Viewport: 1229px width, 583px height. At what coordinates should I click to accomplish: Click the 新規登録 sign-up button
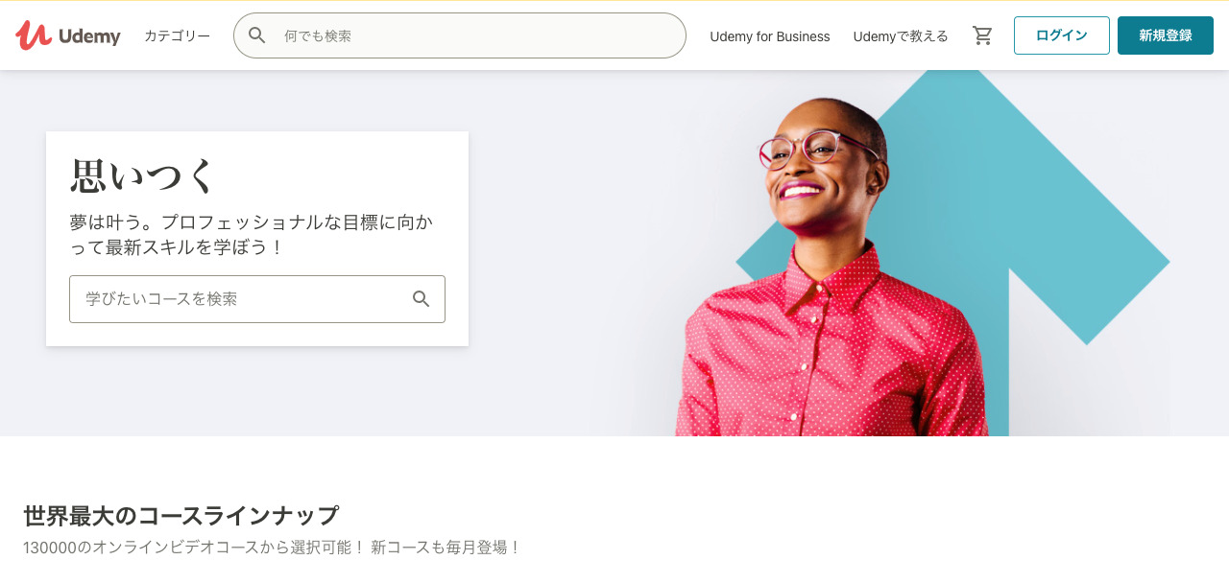(1166, 35)
